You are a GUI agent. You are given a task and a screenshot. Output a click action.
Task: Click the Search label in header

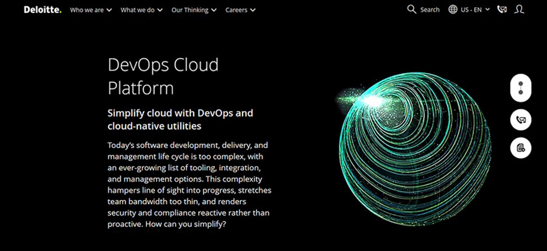[x=430, y=10]
